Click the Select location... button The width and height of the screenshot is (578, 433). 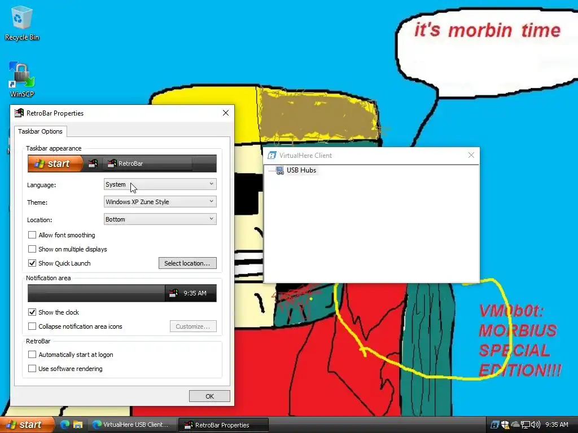(x=187, y=263)
